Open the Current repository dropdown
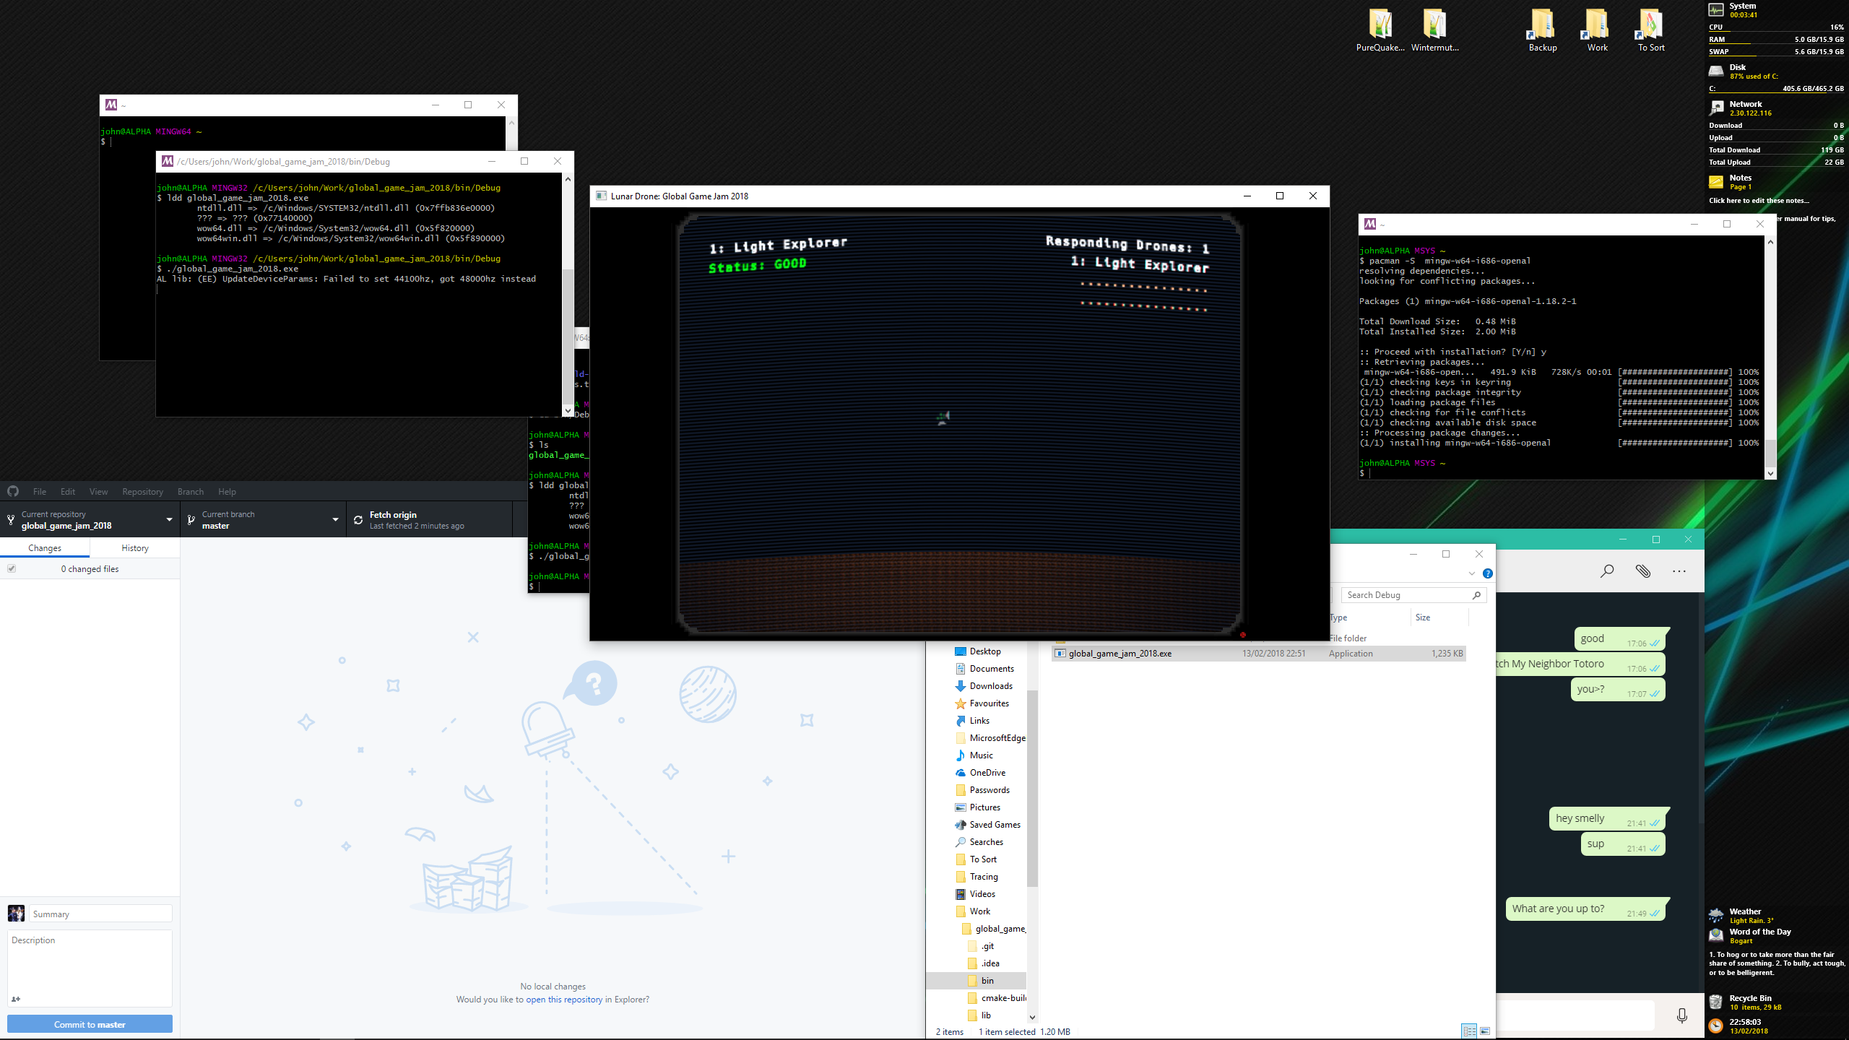 [168, 519]
